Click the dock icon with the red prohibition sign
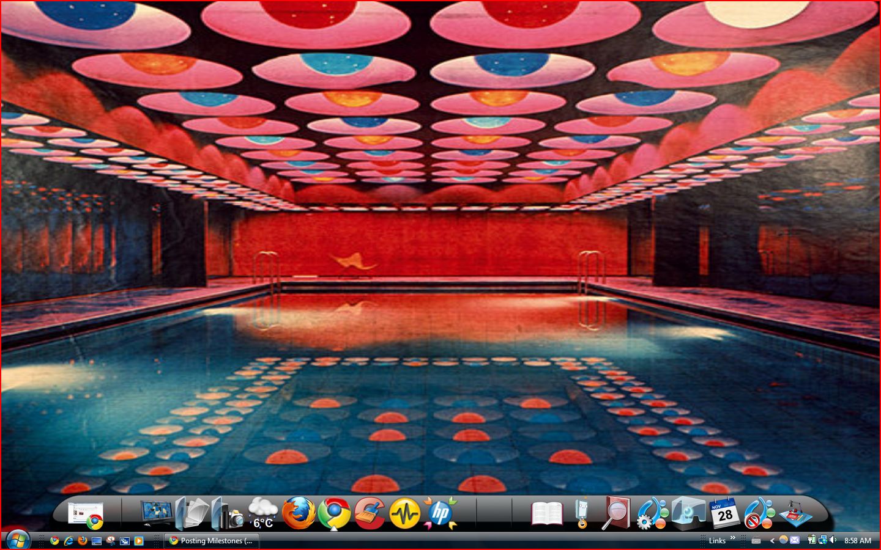The image size is (881, 550). (759, 513)
